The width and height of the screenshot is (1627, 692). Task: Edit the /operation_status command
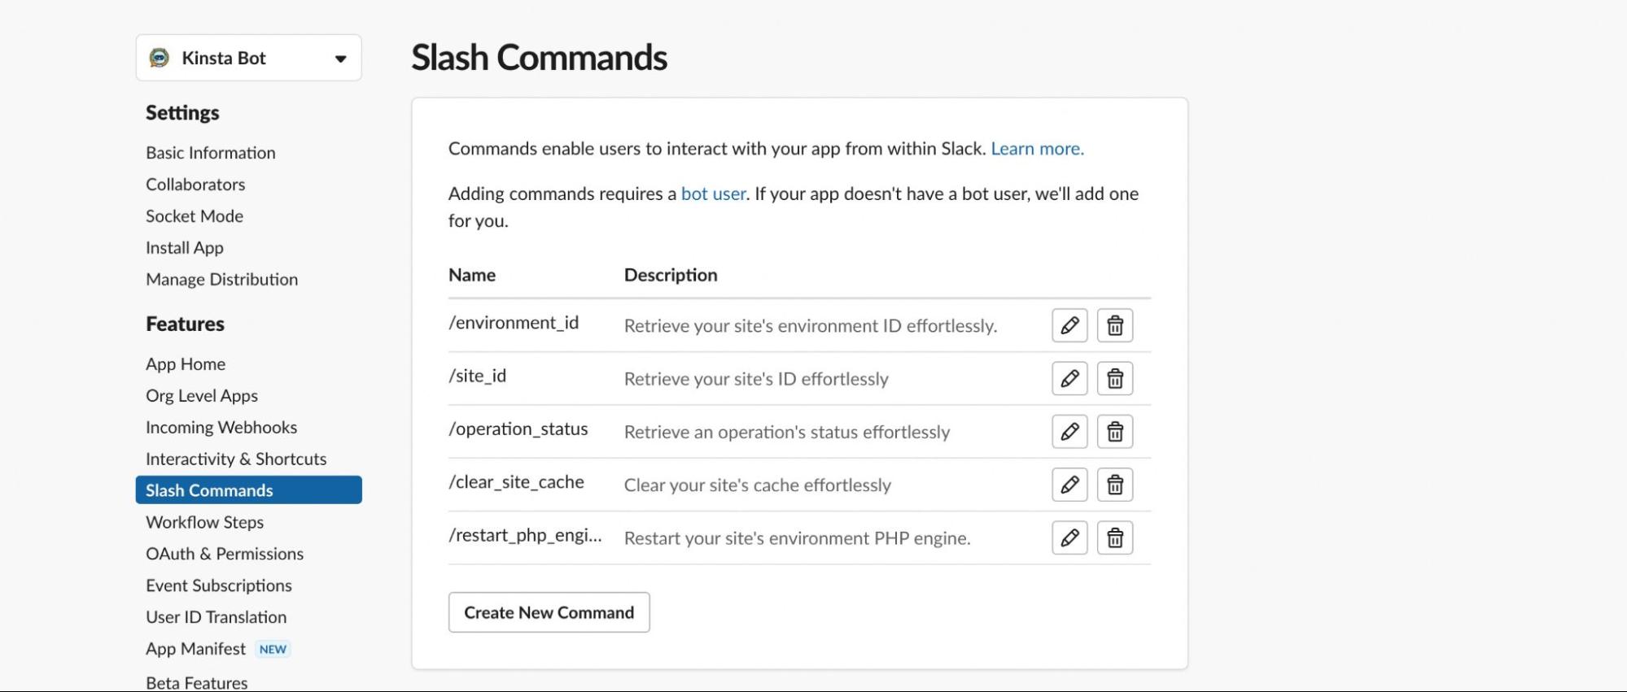coord(1069,432)
